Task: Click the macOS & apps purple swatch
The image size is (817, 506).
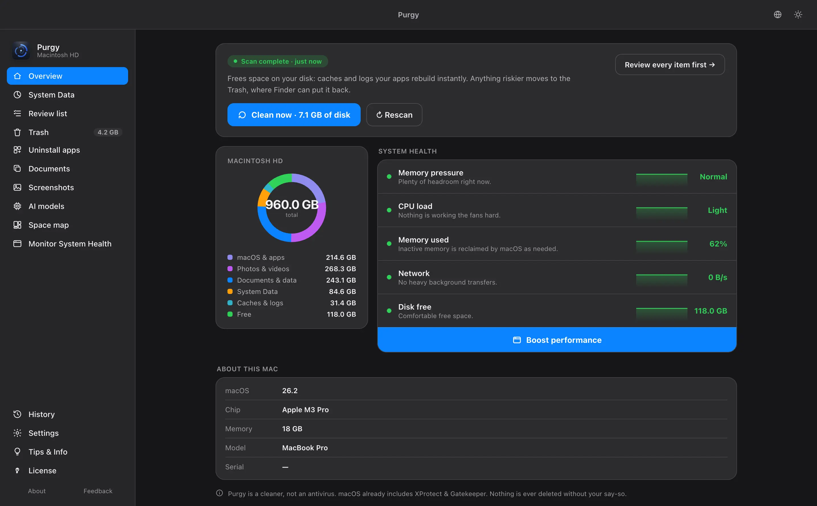Action: [230, 257]
